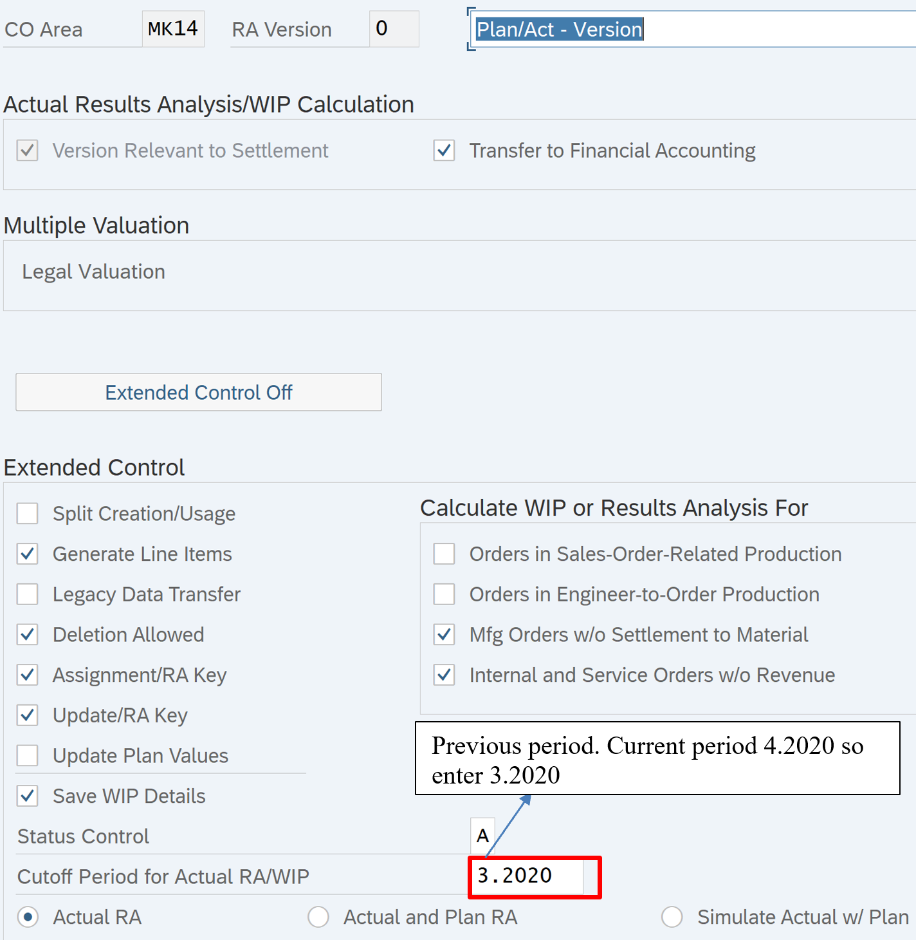Uncheck Internal and Service Orders w/o Revenue
The width and height of the screenshot is (916, 940).
[x=444, y=675]
